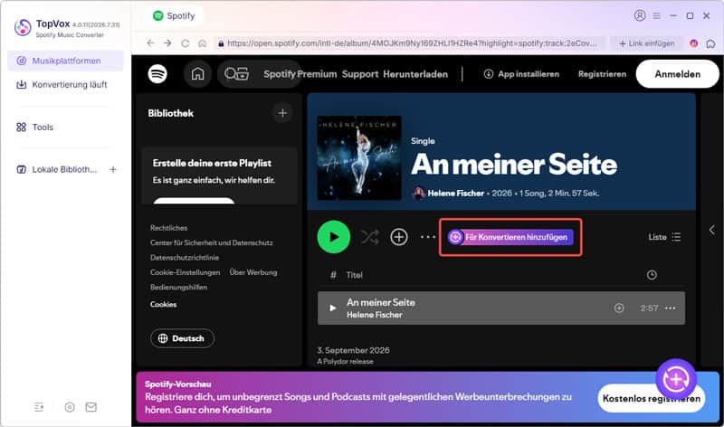Reload the Spotify page
This screenshot has height=427, width=724.
[186, 43]
